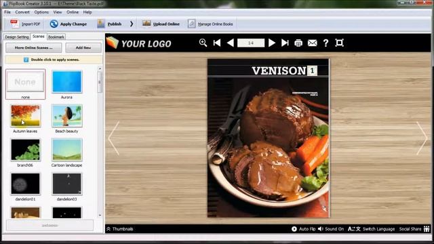
Task: Click the Add New button
Action: tap(83, 47)
